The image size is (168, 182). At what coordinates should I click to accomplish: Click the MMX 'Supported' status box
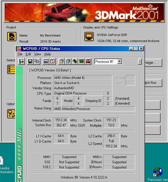point(69,157)
